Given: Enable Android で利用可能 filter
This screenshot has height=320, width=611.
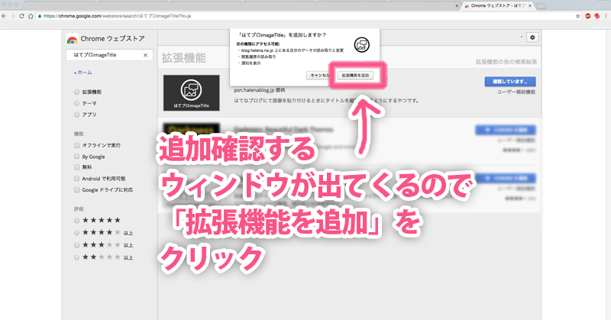Looking at the screenshot, I should coord(77,179).
